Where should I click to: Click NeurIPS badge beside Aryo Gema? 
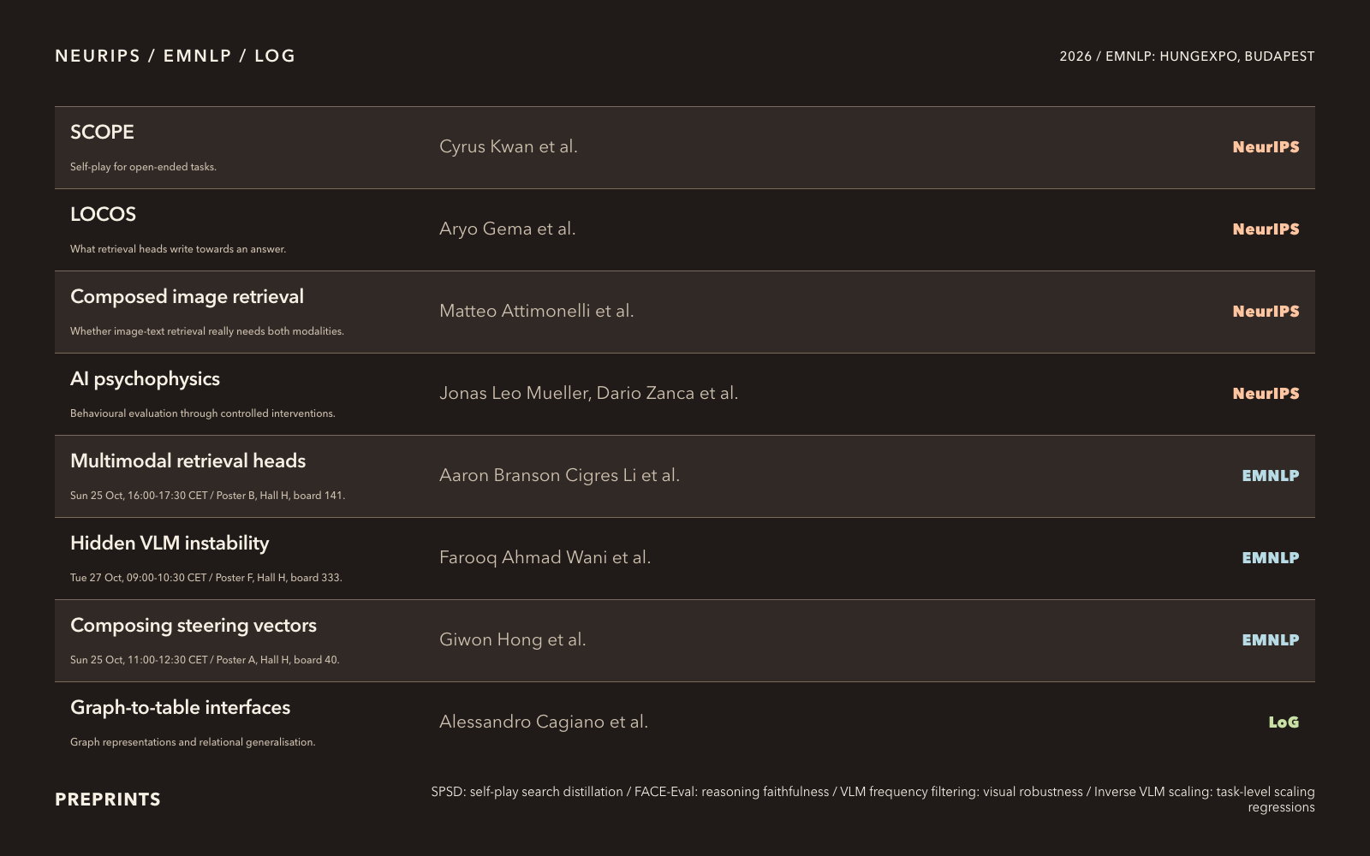coord(1266,229)
